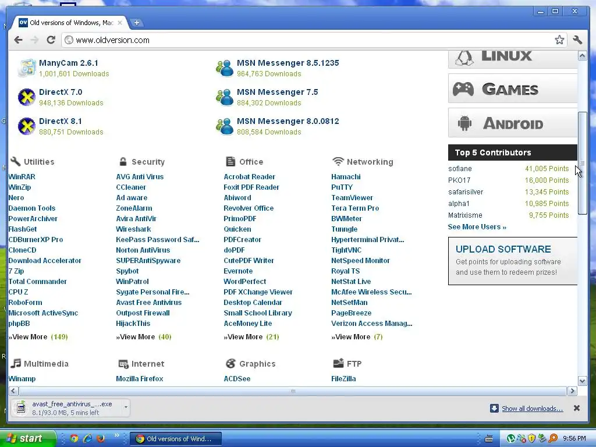Reload the page with the refresh icon
The width and height of the screenshot is (596, 447).
coord(51,40)
